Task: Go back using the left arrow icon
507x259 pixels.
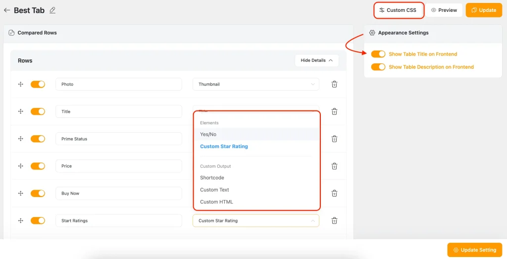Action: tap(7, 10)
